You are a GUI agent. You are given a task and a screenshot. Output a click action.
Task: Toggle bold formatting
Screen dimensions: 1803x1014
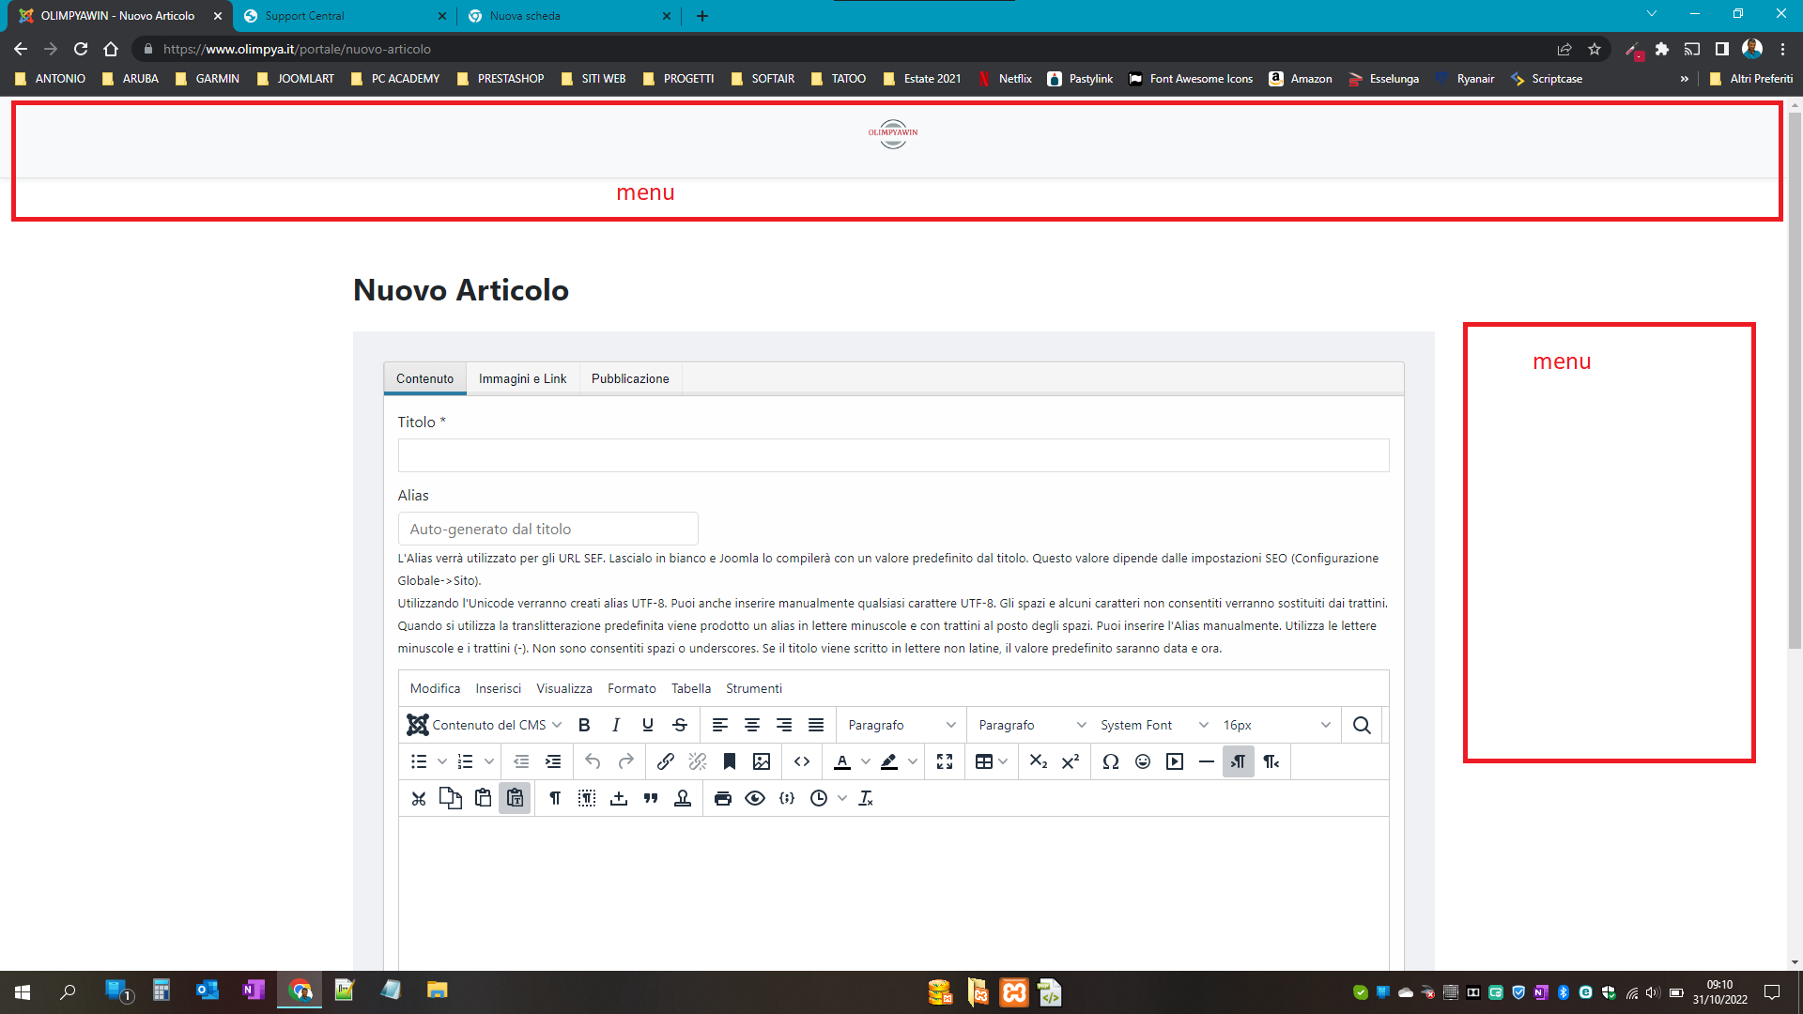[x=584, y=725]
